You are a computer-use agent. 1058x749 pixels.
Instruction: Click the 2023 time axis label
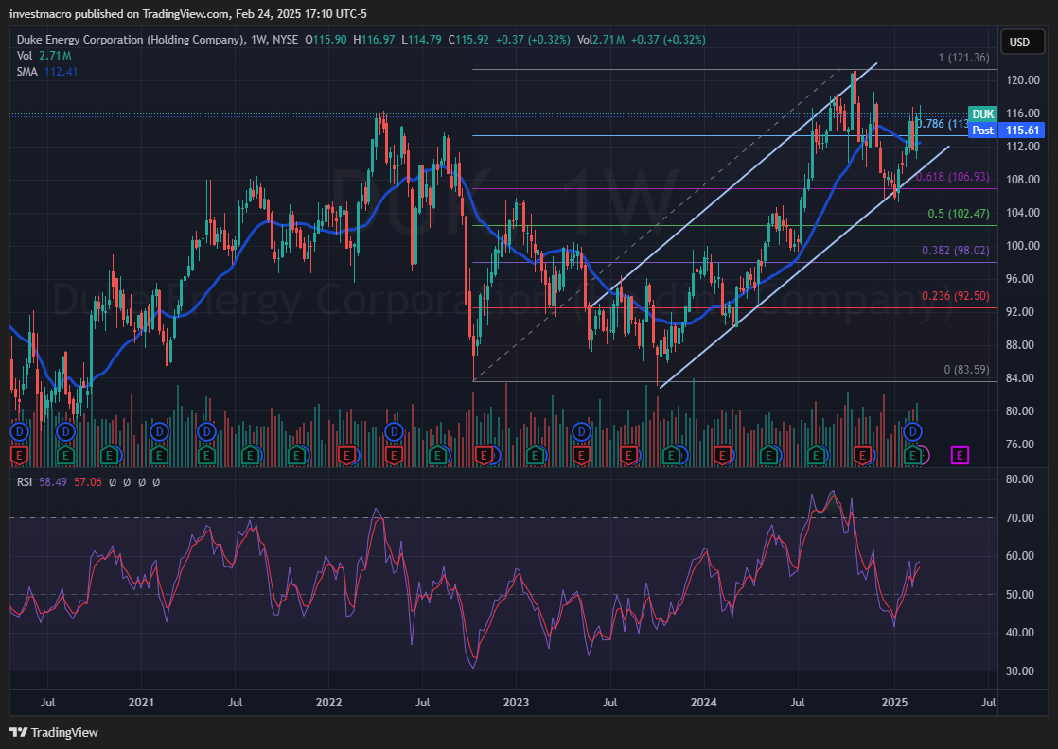516,703
